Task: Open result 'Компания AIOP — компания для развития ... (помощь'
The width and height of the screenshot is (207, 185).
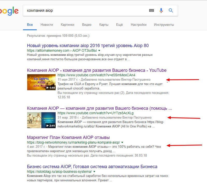Action: point(100,108)
